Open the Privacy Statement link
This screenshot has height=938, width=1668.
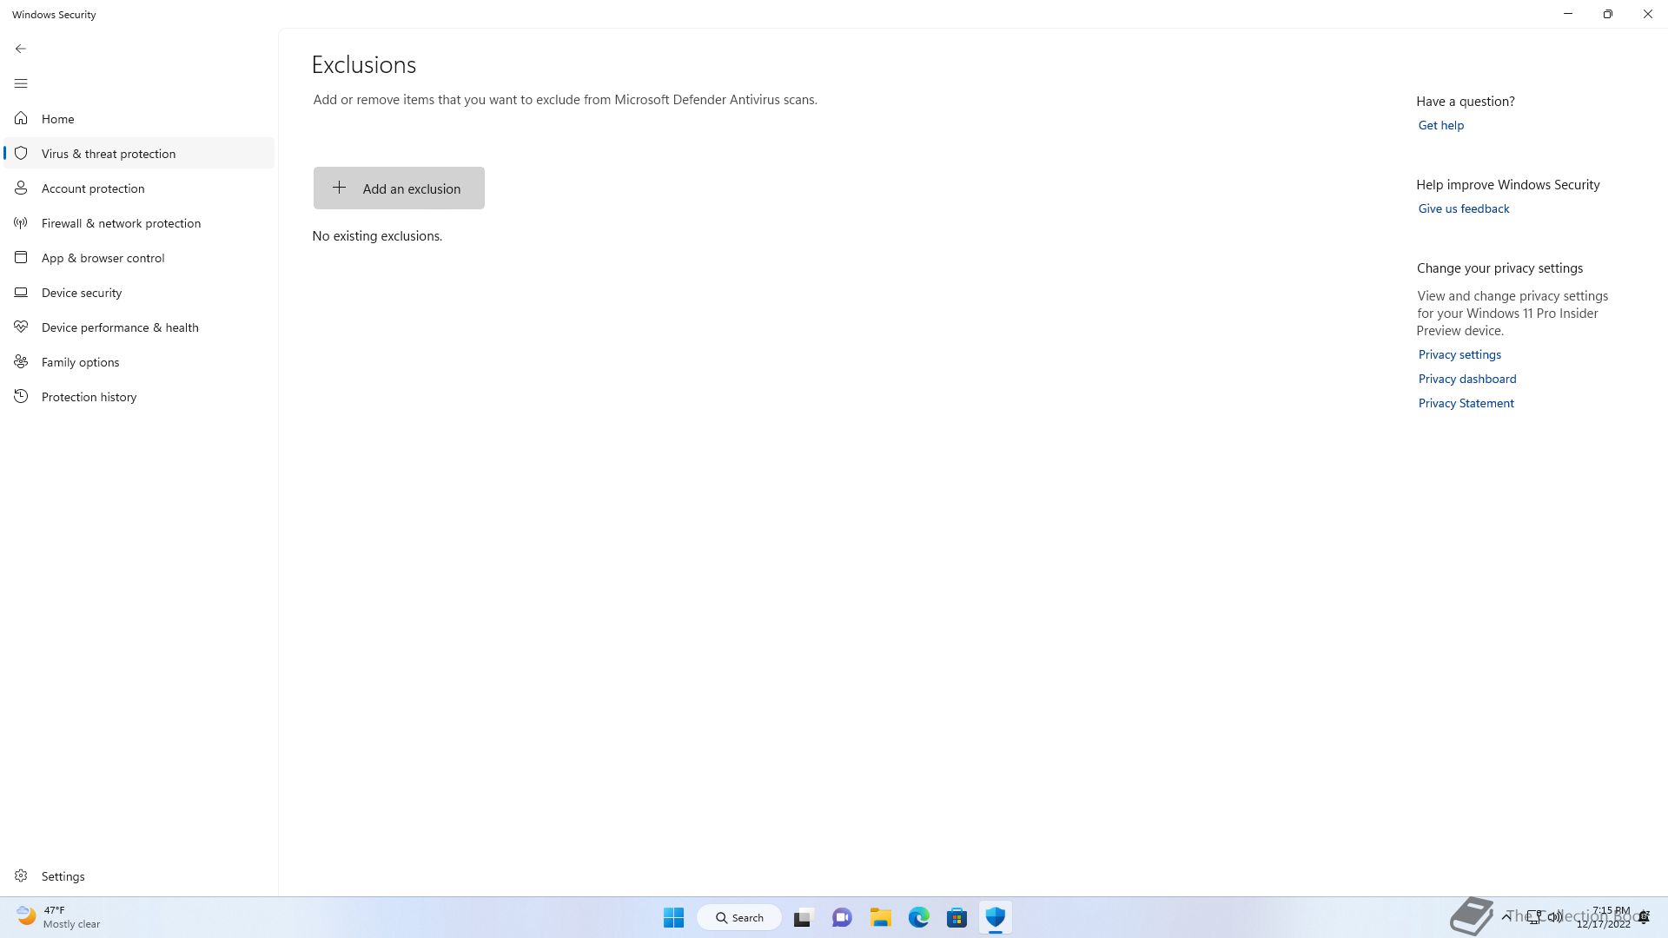pos(1466,403)
